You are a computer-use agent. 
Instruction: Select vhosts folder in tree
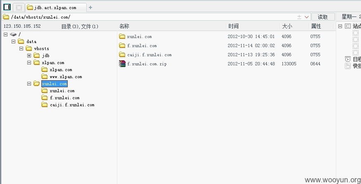point(41,48)
